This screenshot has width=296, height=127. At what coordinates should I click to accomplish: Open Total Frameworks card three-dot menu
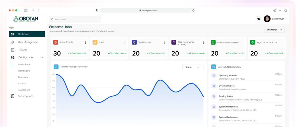(203, 43)
